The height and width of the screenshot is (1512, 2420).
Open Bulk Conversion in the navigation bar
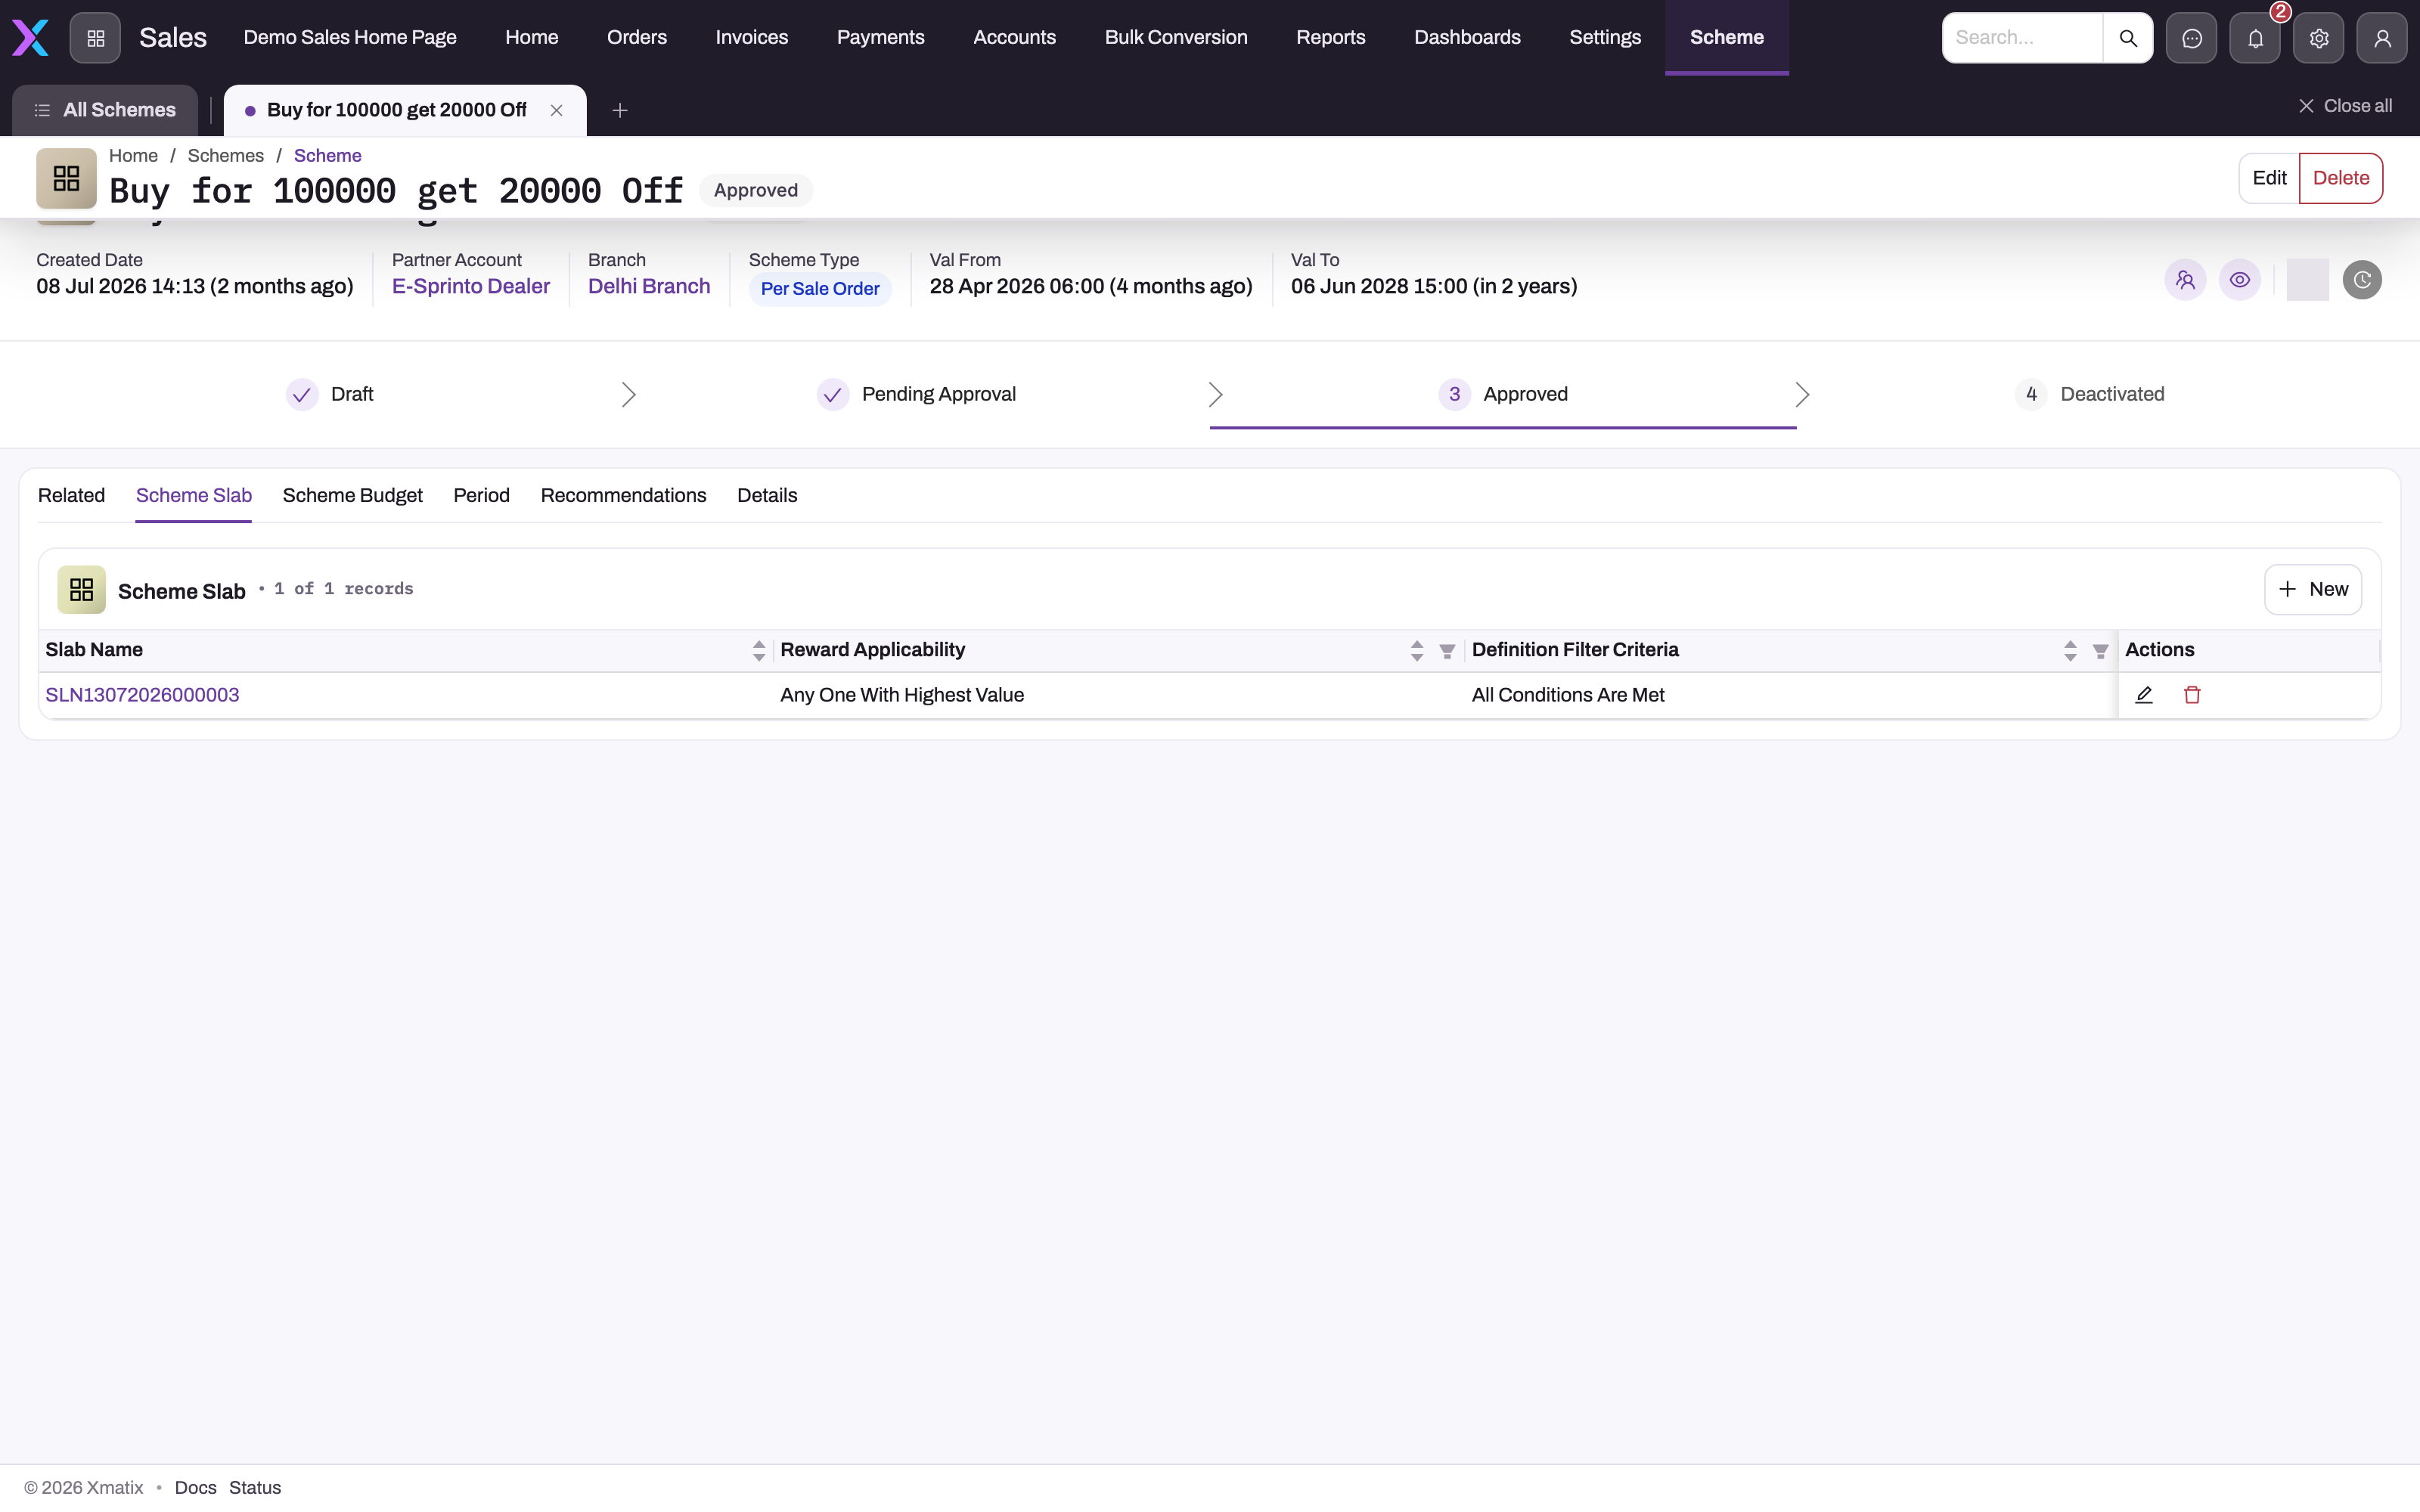pos(1176,38)
